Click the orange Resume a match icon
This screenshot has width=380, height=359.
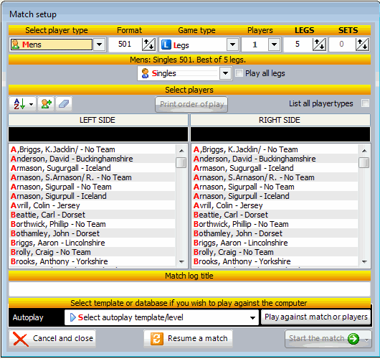point(156,339)
